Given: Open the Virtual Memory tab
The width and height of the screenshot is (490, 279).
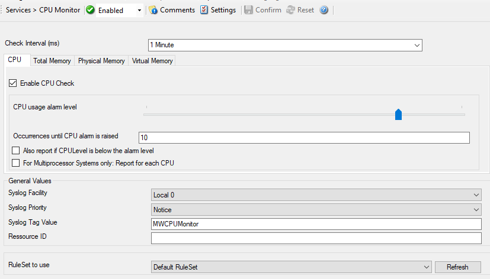Looking at the screenshot, I should [x=152, y=61].
